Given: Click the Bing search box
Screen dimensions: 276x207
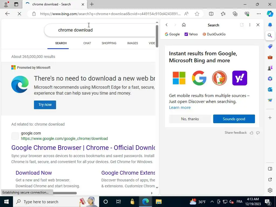Looking at the screenshot, I should pyautogui.click(x=100, y=30).
